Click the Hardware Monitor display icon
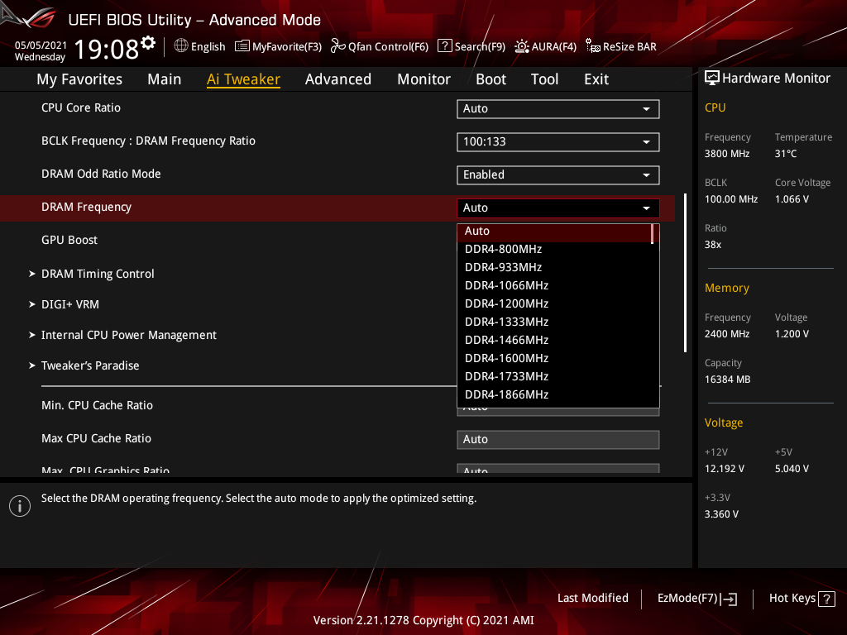 712,79
